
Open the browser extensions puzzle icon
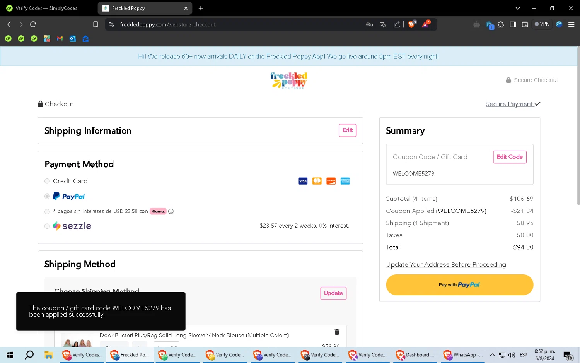click(x=501, y=24)
